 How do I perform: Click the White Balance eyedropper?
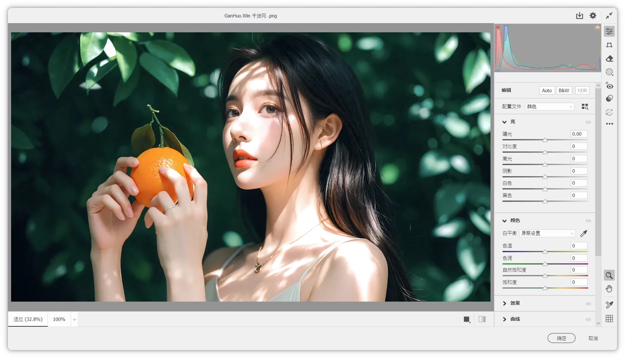coord(584,233)
